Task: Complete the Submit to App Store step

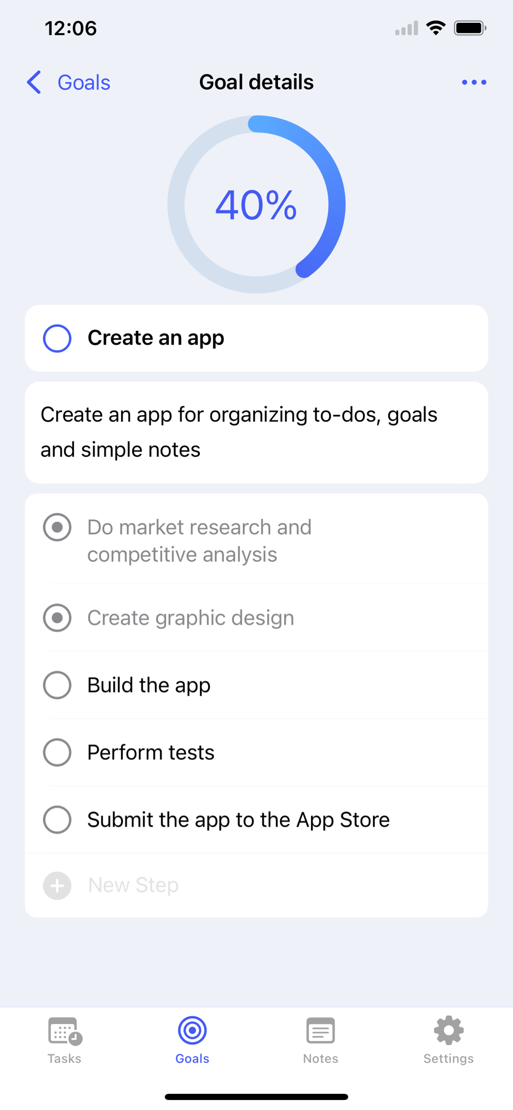Action: pos(57,819)
